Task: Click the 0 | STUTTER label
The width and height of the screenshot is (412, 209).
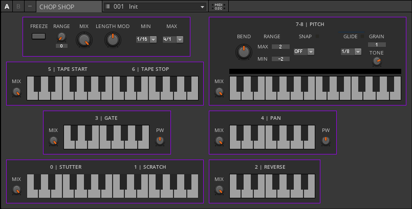Action: click(x=66, y=167)
